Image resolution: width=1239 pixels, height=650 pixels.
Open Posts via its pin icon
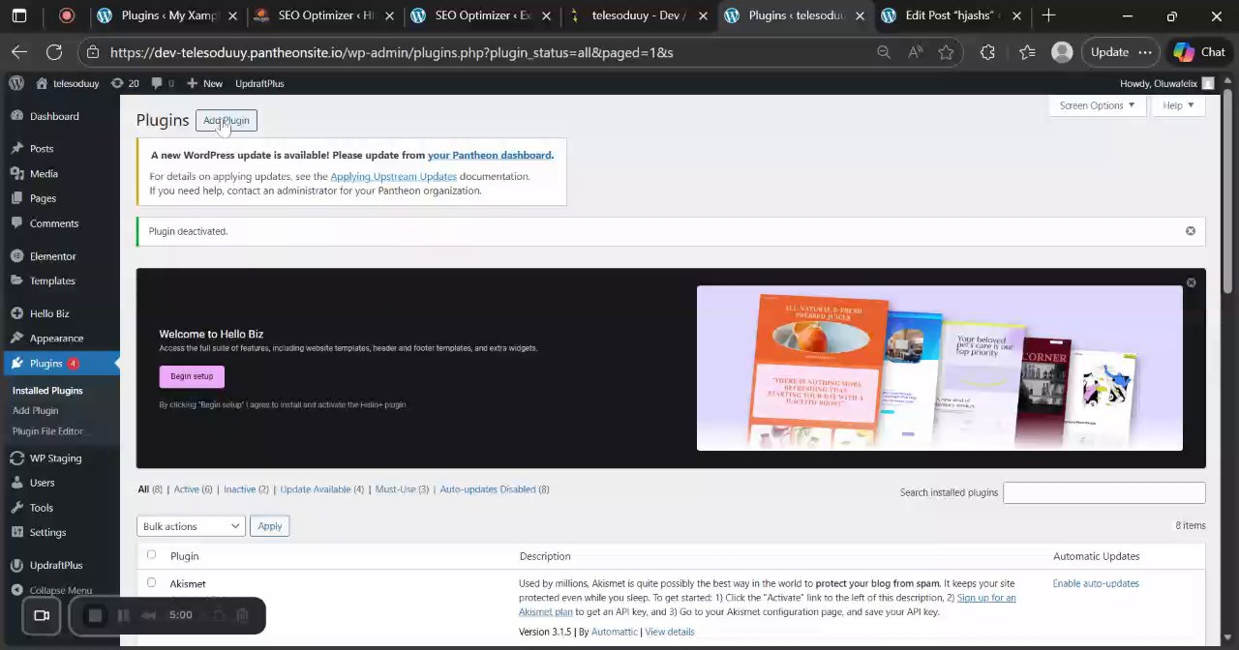coord(16,149)
